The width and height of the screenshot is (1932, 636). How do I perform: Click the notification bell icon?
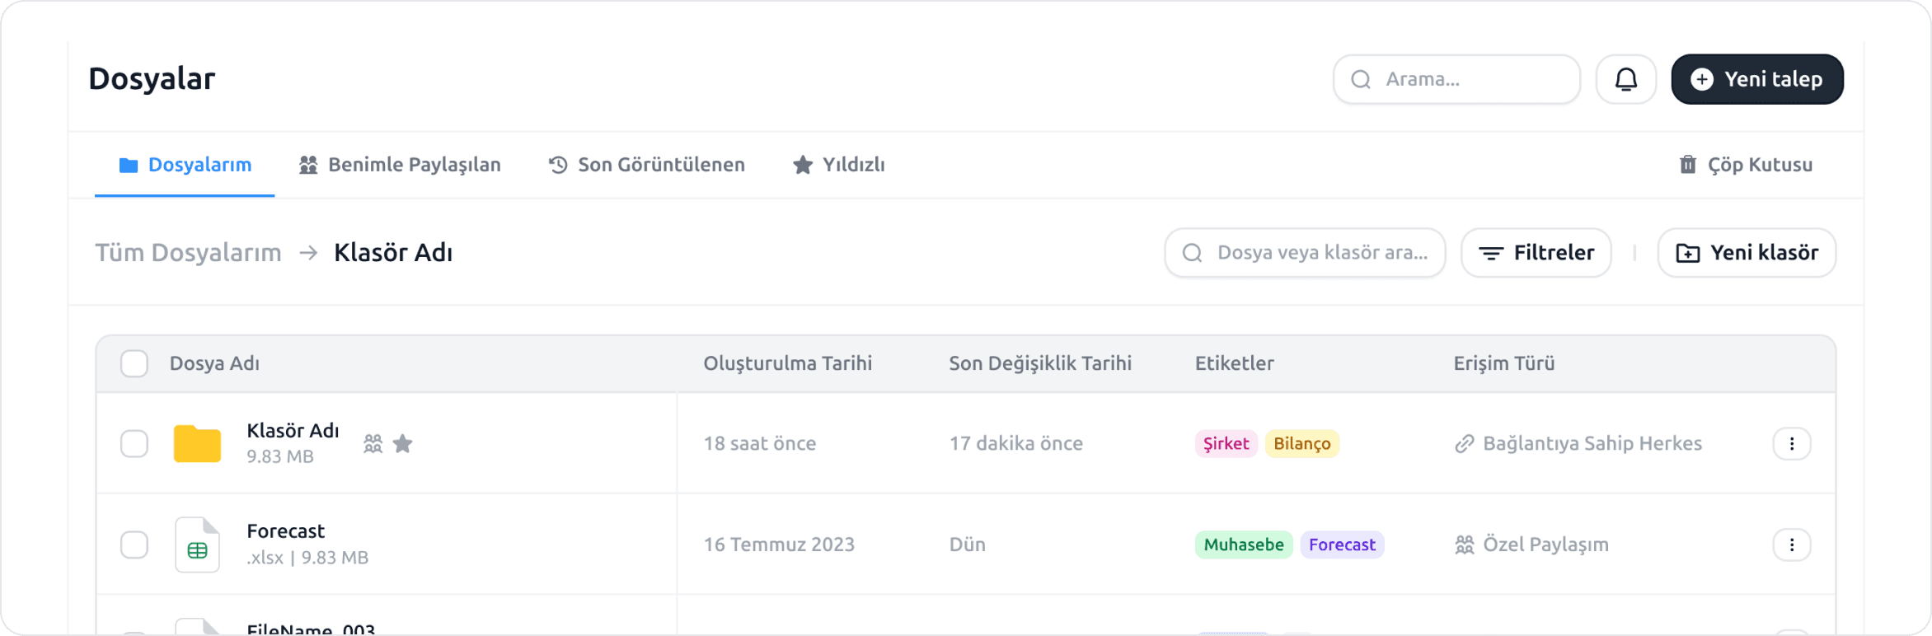(1625, 80)
